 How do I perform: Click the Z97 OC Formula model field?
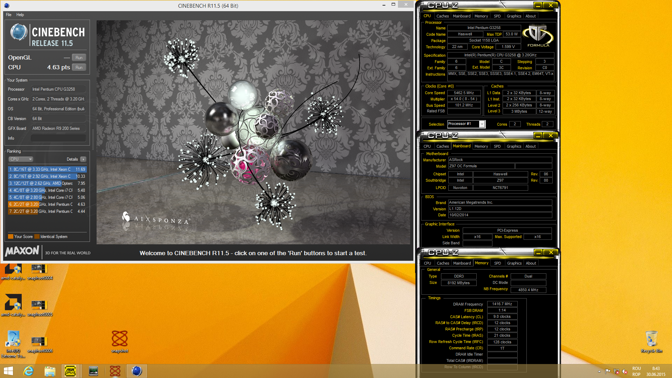click(x=481, y=166)
